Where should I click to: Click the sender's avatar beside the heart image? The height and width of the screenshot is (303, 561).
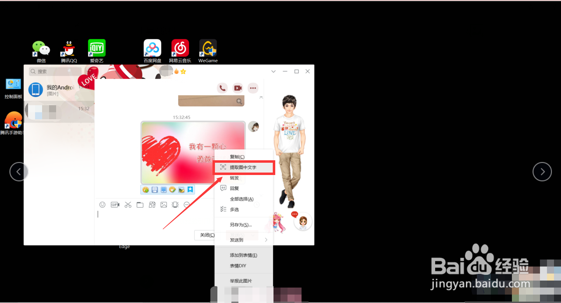point(254,127)
